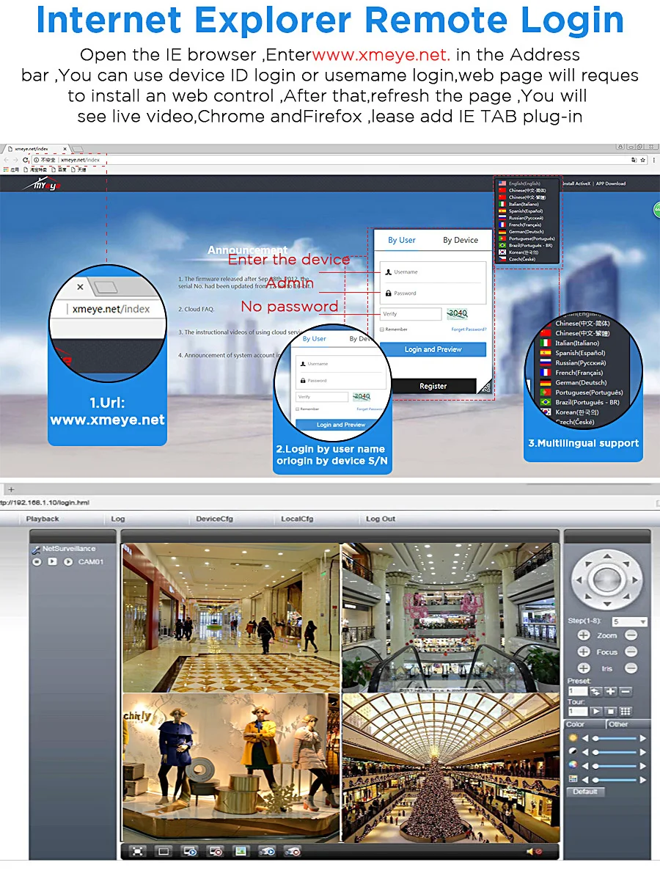Click the minus button beside Focus
Image resolution: width=660 pixels, height=887 pixels.
pyautogui.click(x=631, y=651)
